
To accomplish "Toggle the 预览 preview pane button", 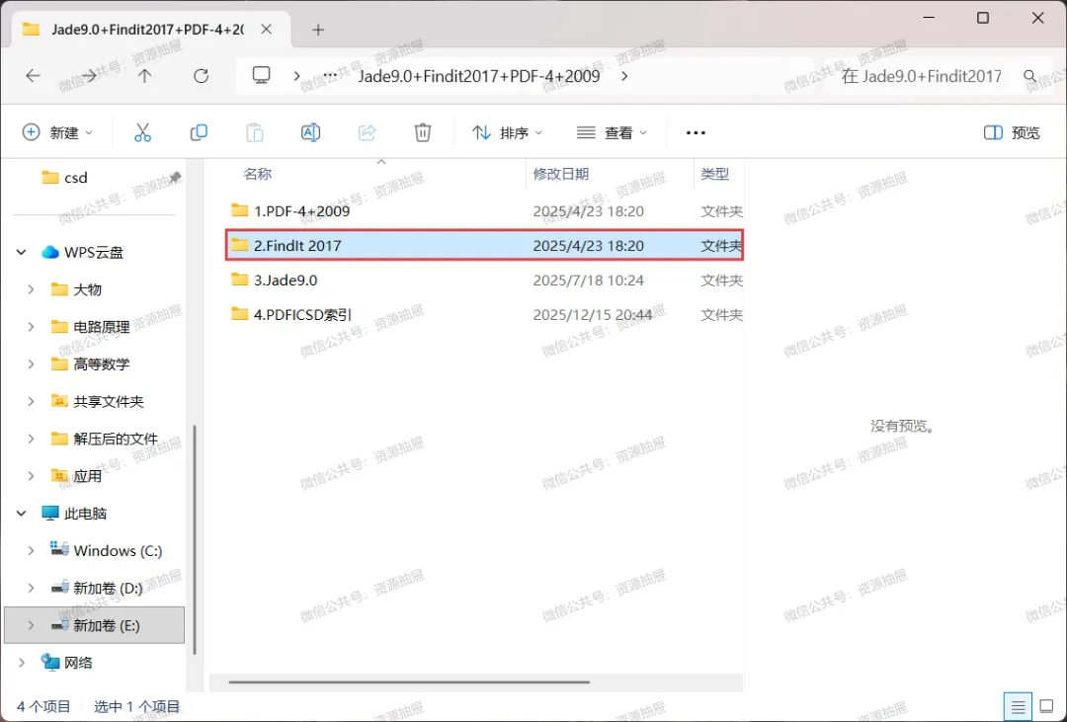I will [1012, 132].
